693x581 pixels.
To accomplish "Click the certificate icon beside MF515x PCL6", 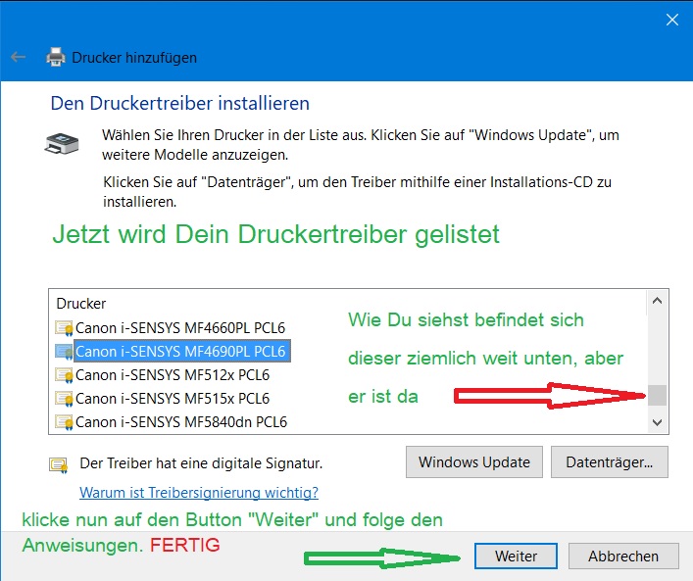I will click(x=64, y=399).
